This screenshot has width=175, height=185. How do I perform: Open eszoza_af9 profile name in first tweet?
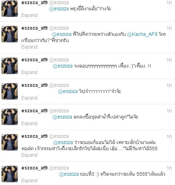point(34,3)
